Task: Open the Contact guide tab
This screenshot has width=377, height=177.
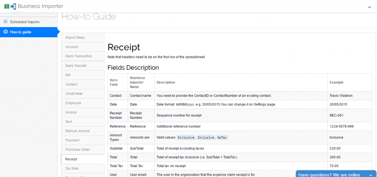Action: coord(83,84)
